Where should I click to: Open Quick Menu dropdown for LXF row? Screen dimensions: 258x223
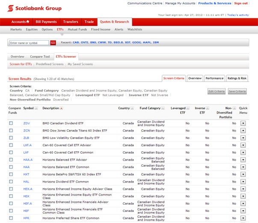[243, 152]
